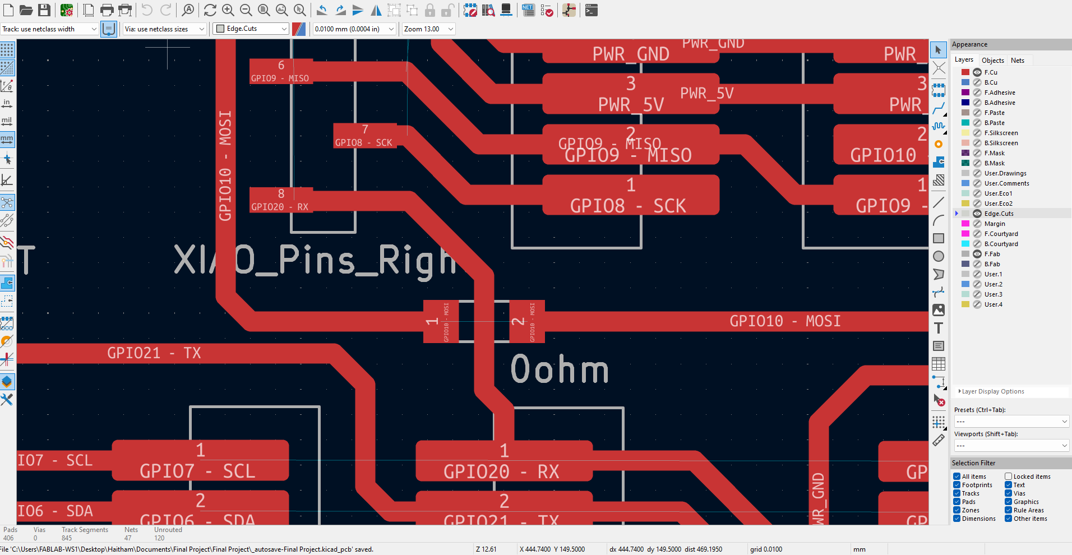
Task: Select the Route Tracks tool
Action: (939, 108)
